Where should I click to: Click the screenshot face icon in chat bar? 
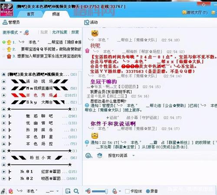(100, 156)
